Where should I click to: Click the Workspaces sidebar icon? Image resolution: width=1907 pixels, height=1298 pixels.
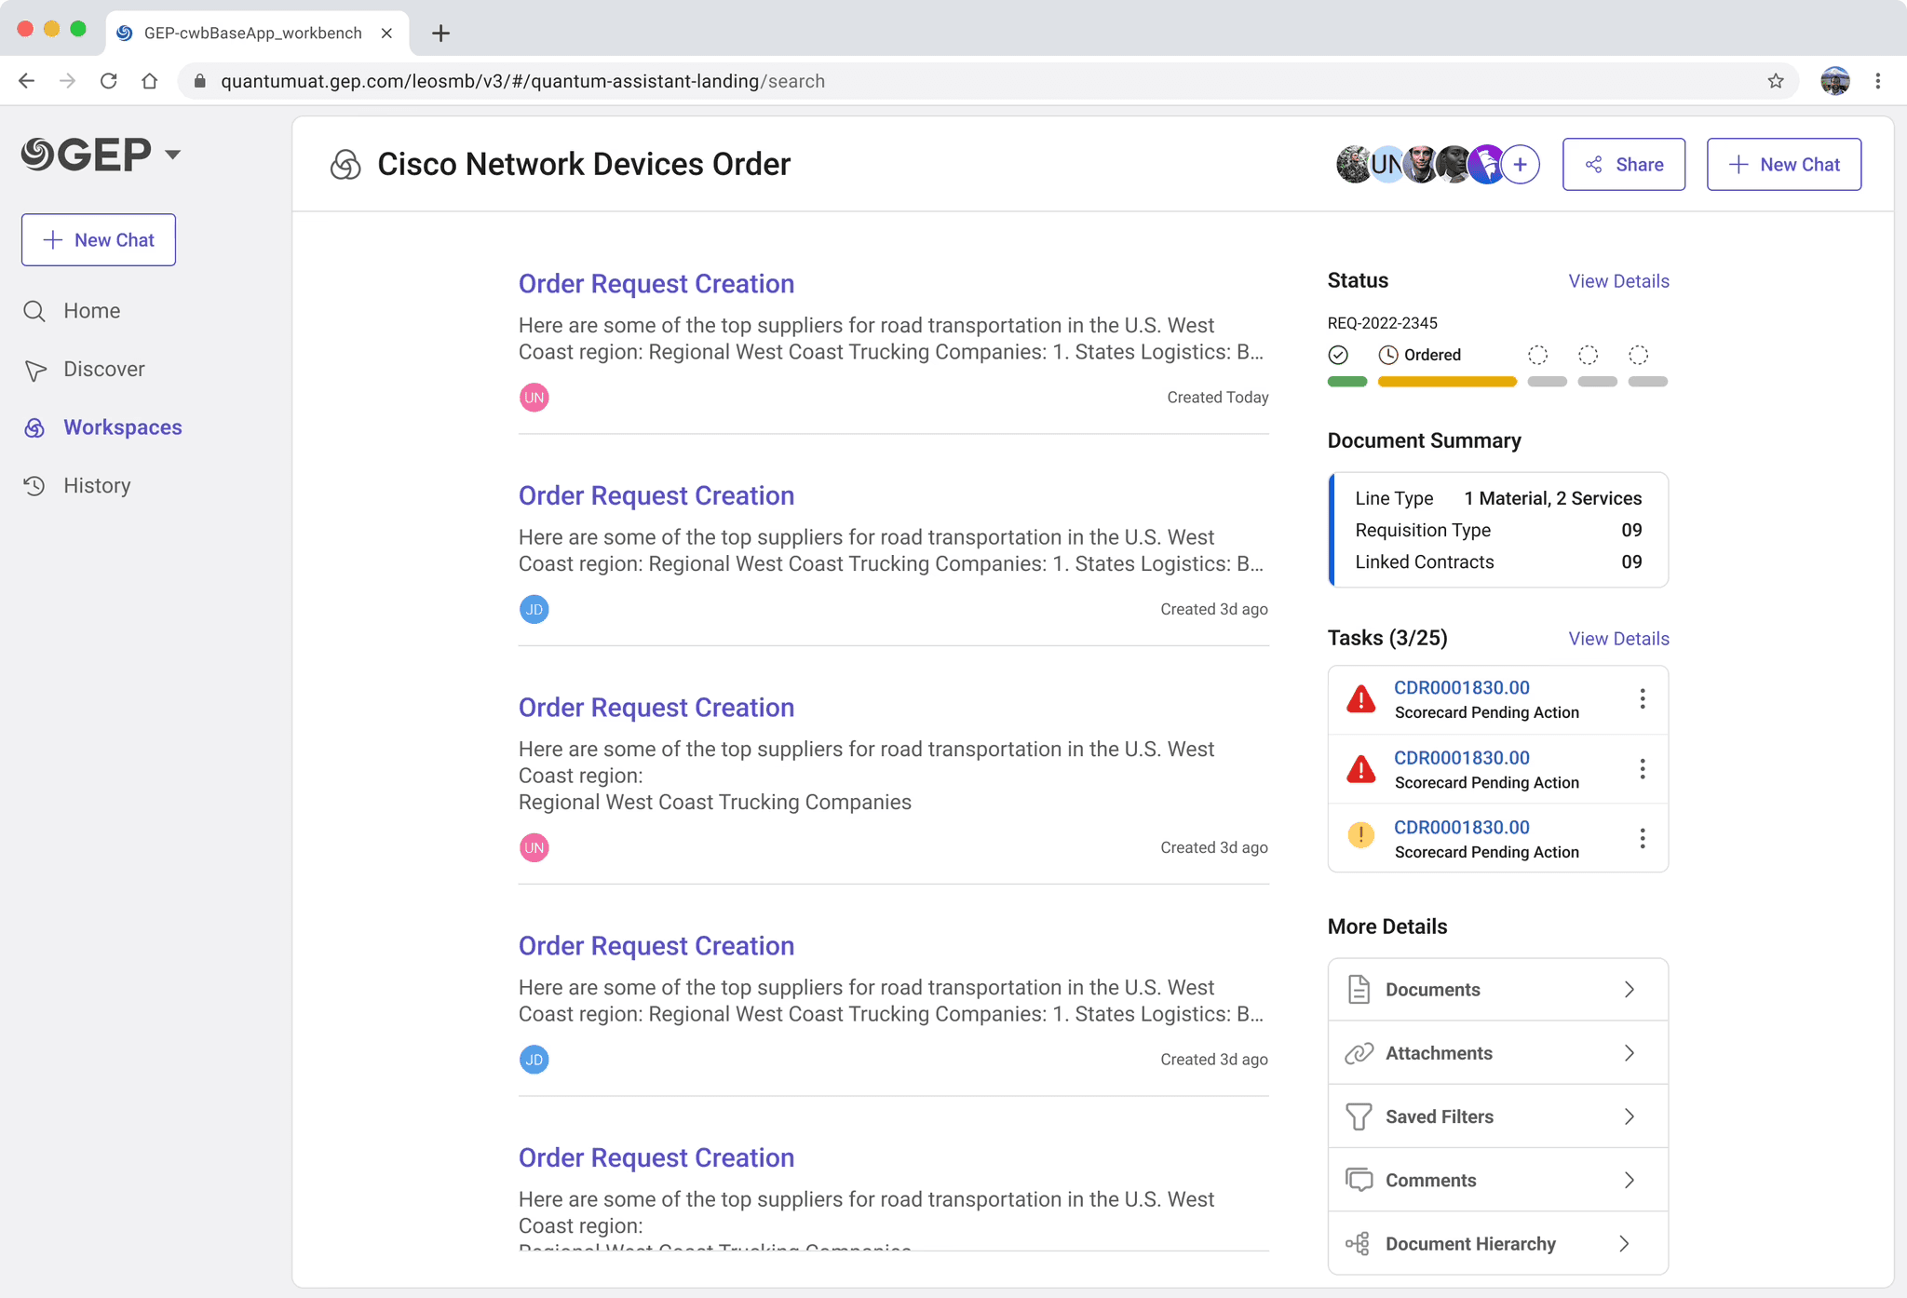[34, 427]
